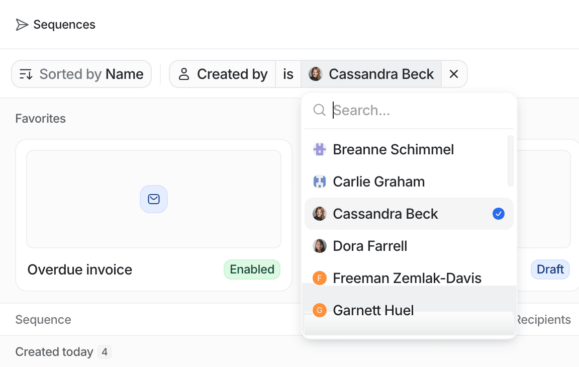579x367 pixels.
Task: Click Carlie Graham's blue avatar icon
Action: coord(320,181)
